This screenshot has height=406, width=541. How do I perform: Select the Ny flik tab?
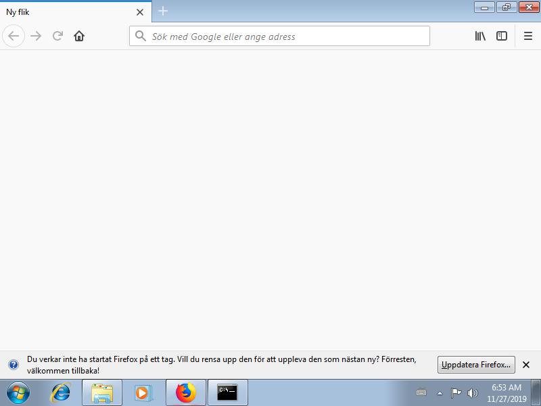68,12
